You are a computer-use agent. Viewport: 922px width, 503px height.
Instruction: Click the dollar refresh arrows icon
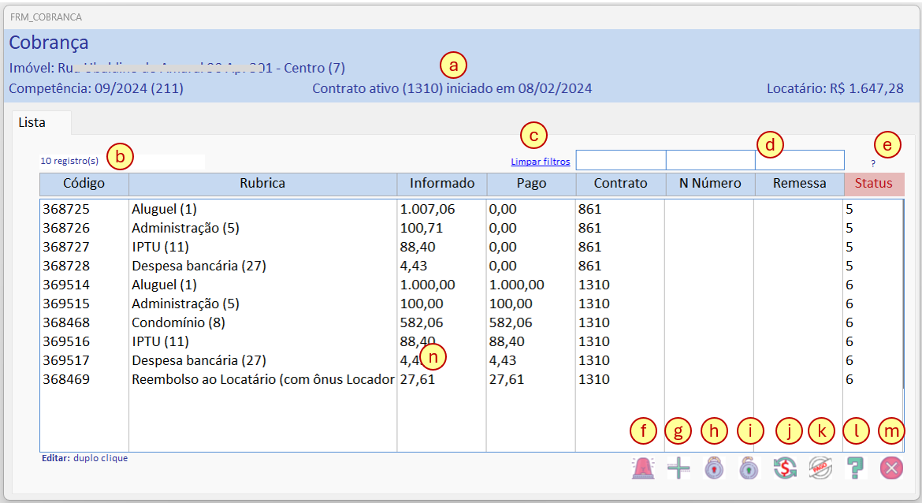pyautogui.click(x=785, y=468)
